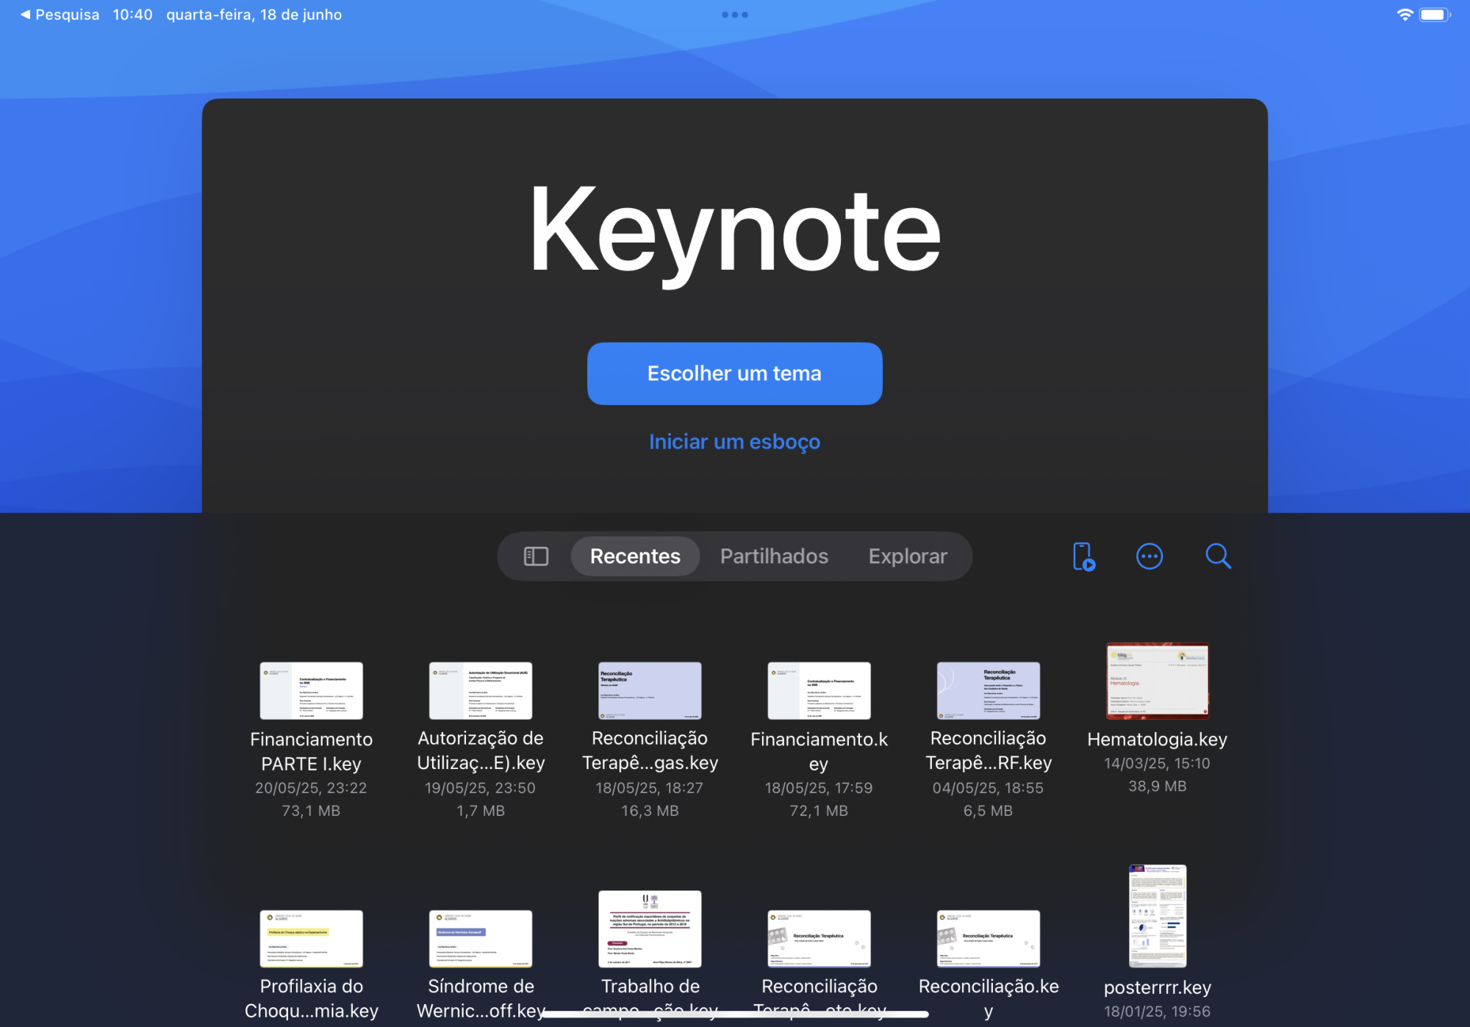1470x1027 pixels.
Task: Switch to Partilhados tab
Action: [x=774, y=557]
